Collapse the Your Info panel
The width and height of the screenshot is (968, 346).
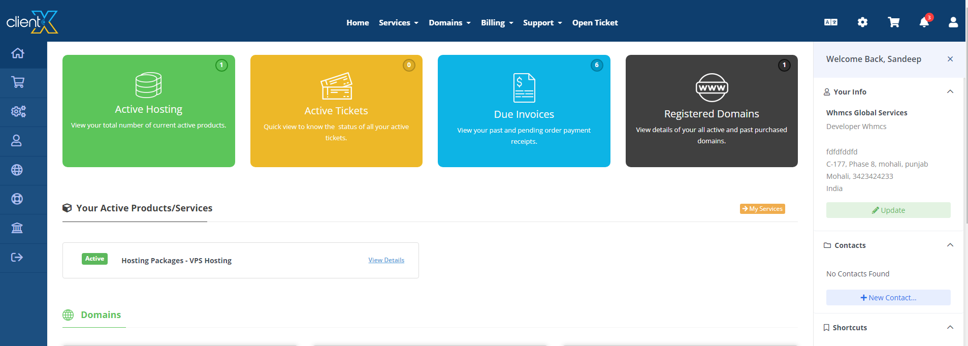point(950,92)
